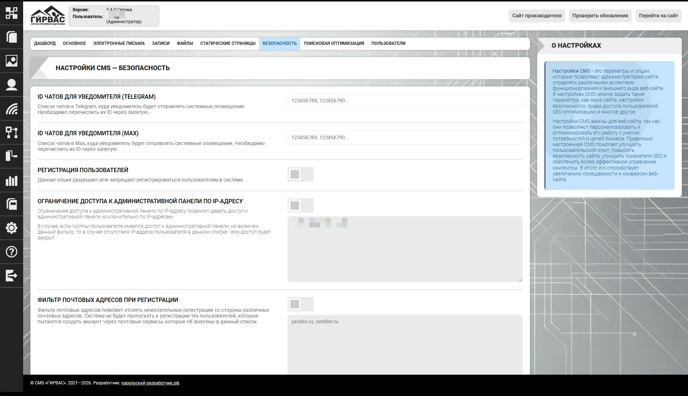Screen dimensions: 688x396
Task: Click the Перейти на сайт button
Action: click(x=658, y=16)
